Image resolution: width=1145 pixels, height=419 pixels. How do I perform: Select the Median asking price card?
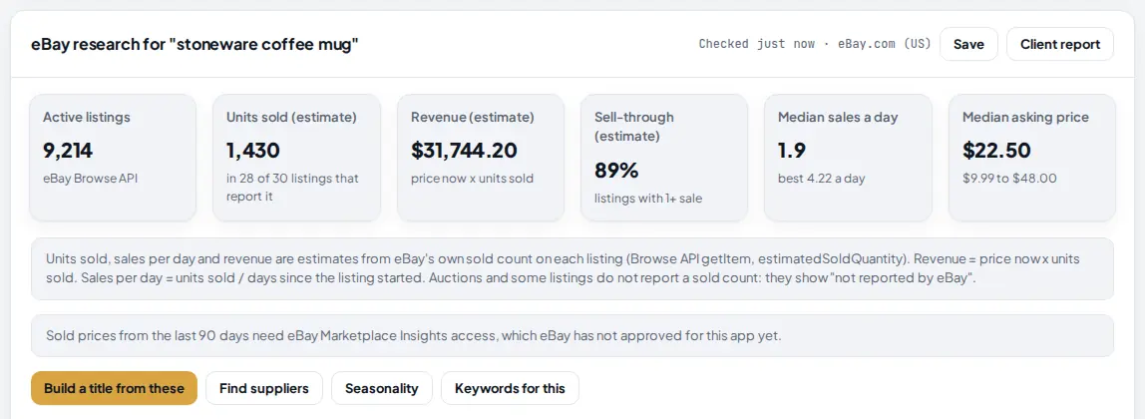coord(1032,158)
